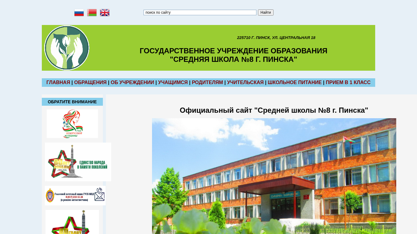417x234 pixels.
Task: Open the УЧИТЕЛЬСКАЯ menu item
Action: 245,83
